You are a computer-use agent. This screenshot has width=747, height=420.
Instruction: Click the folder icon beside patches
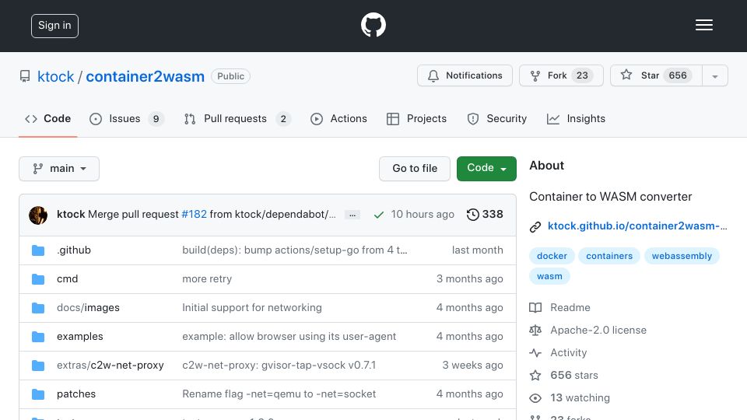38,394
